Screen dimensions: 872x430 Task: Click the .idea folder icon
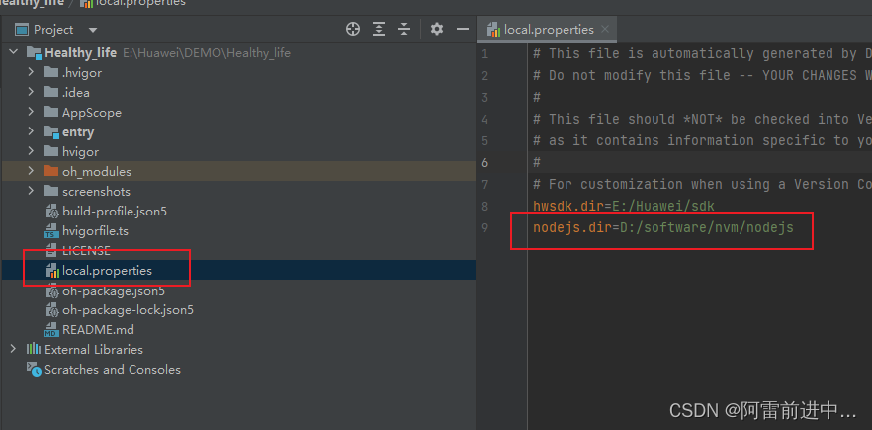click(51, 92)
